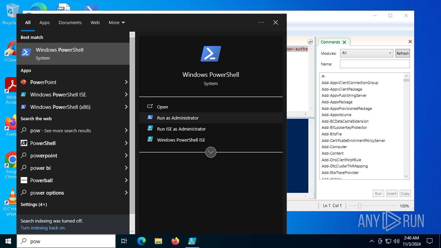Expand the powerpoint web suggestion arrow
The image size is (441, 248).
(126, 155)
